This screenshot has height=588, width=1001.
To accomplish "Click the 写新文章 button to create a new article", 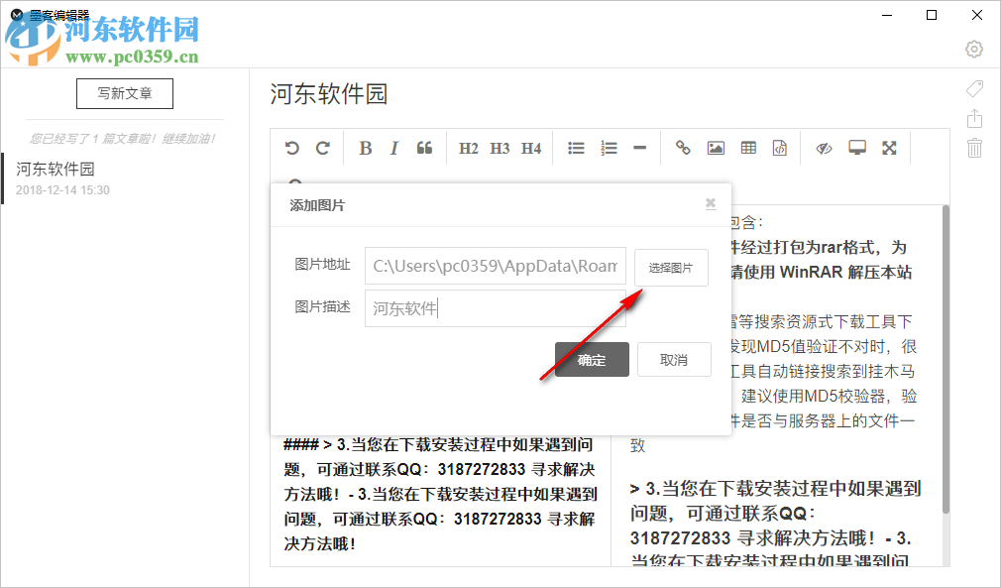I will pyautogui.click(x=124, y=93).
